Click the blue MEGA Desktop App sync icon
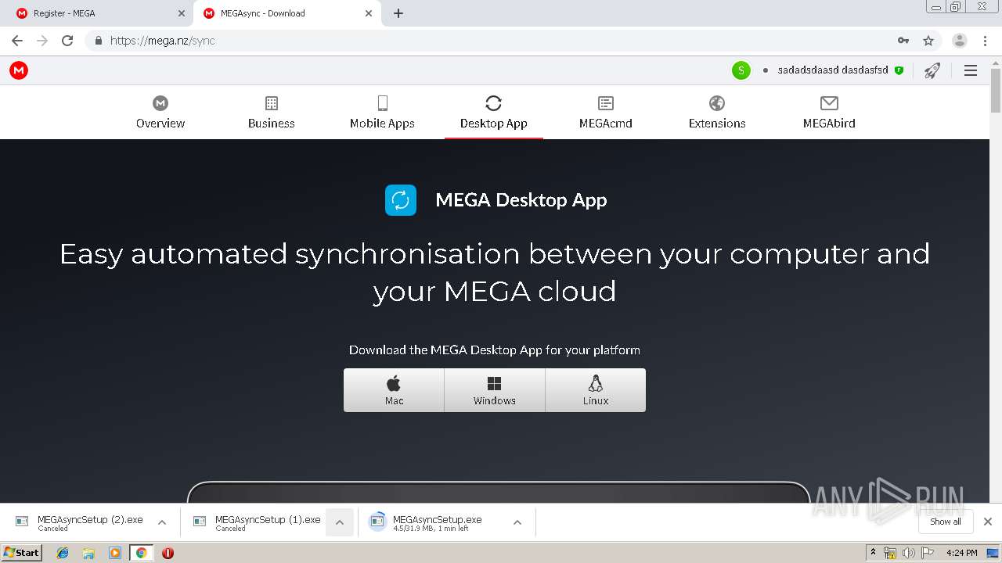This screenshot has width=1002, height=563. 401,200
